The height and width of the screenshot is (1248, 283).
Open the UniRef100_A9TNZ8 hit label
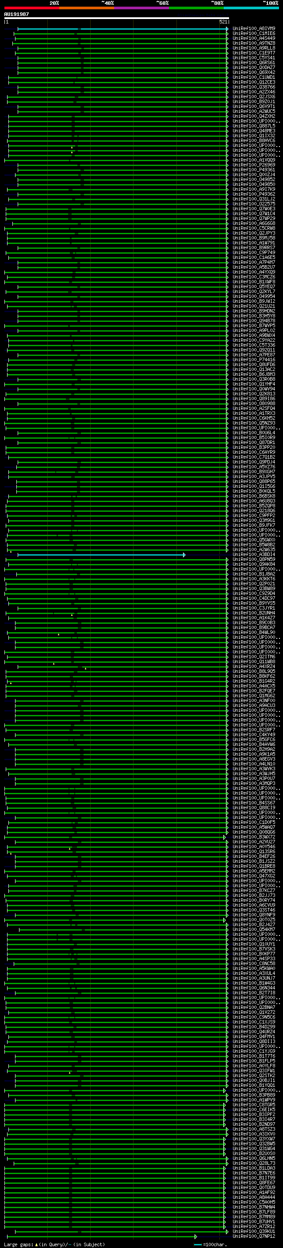253,43
